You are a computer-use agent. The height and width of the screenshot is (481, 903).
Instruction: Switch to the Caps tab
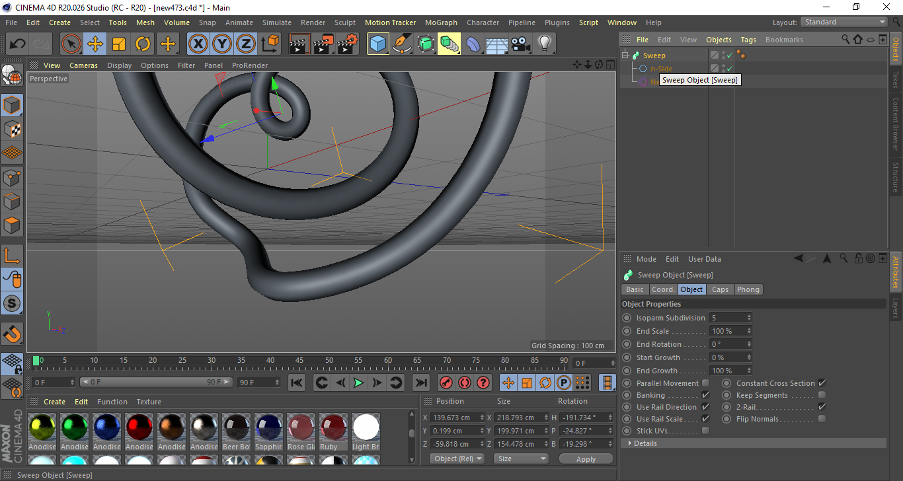click(x=720, y=289)
